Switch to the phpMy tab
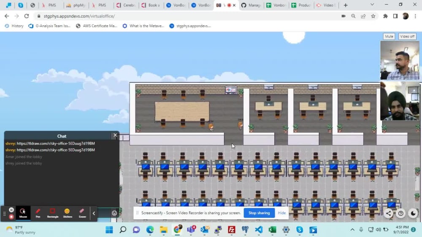The height and width of the screenshot is (237, 422). coord(76,5)
